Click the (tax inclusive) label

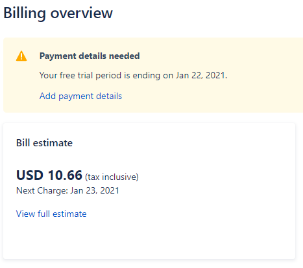pyautogui.click(x=112, y=177)
